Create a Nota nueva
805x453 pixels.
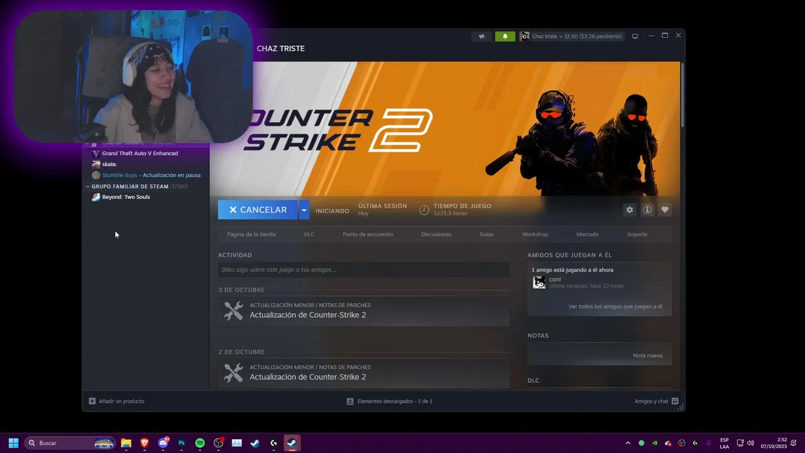(x=647, y=355)
